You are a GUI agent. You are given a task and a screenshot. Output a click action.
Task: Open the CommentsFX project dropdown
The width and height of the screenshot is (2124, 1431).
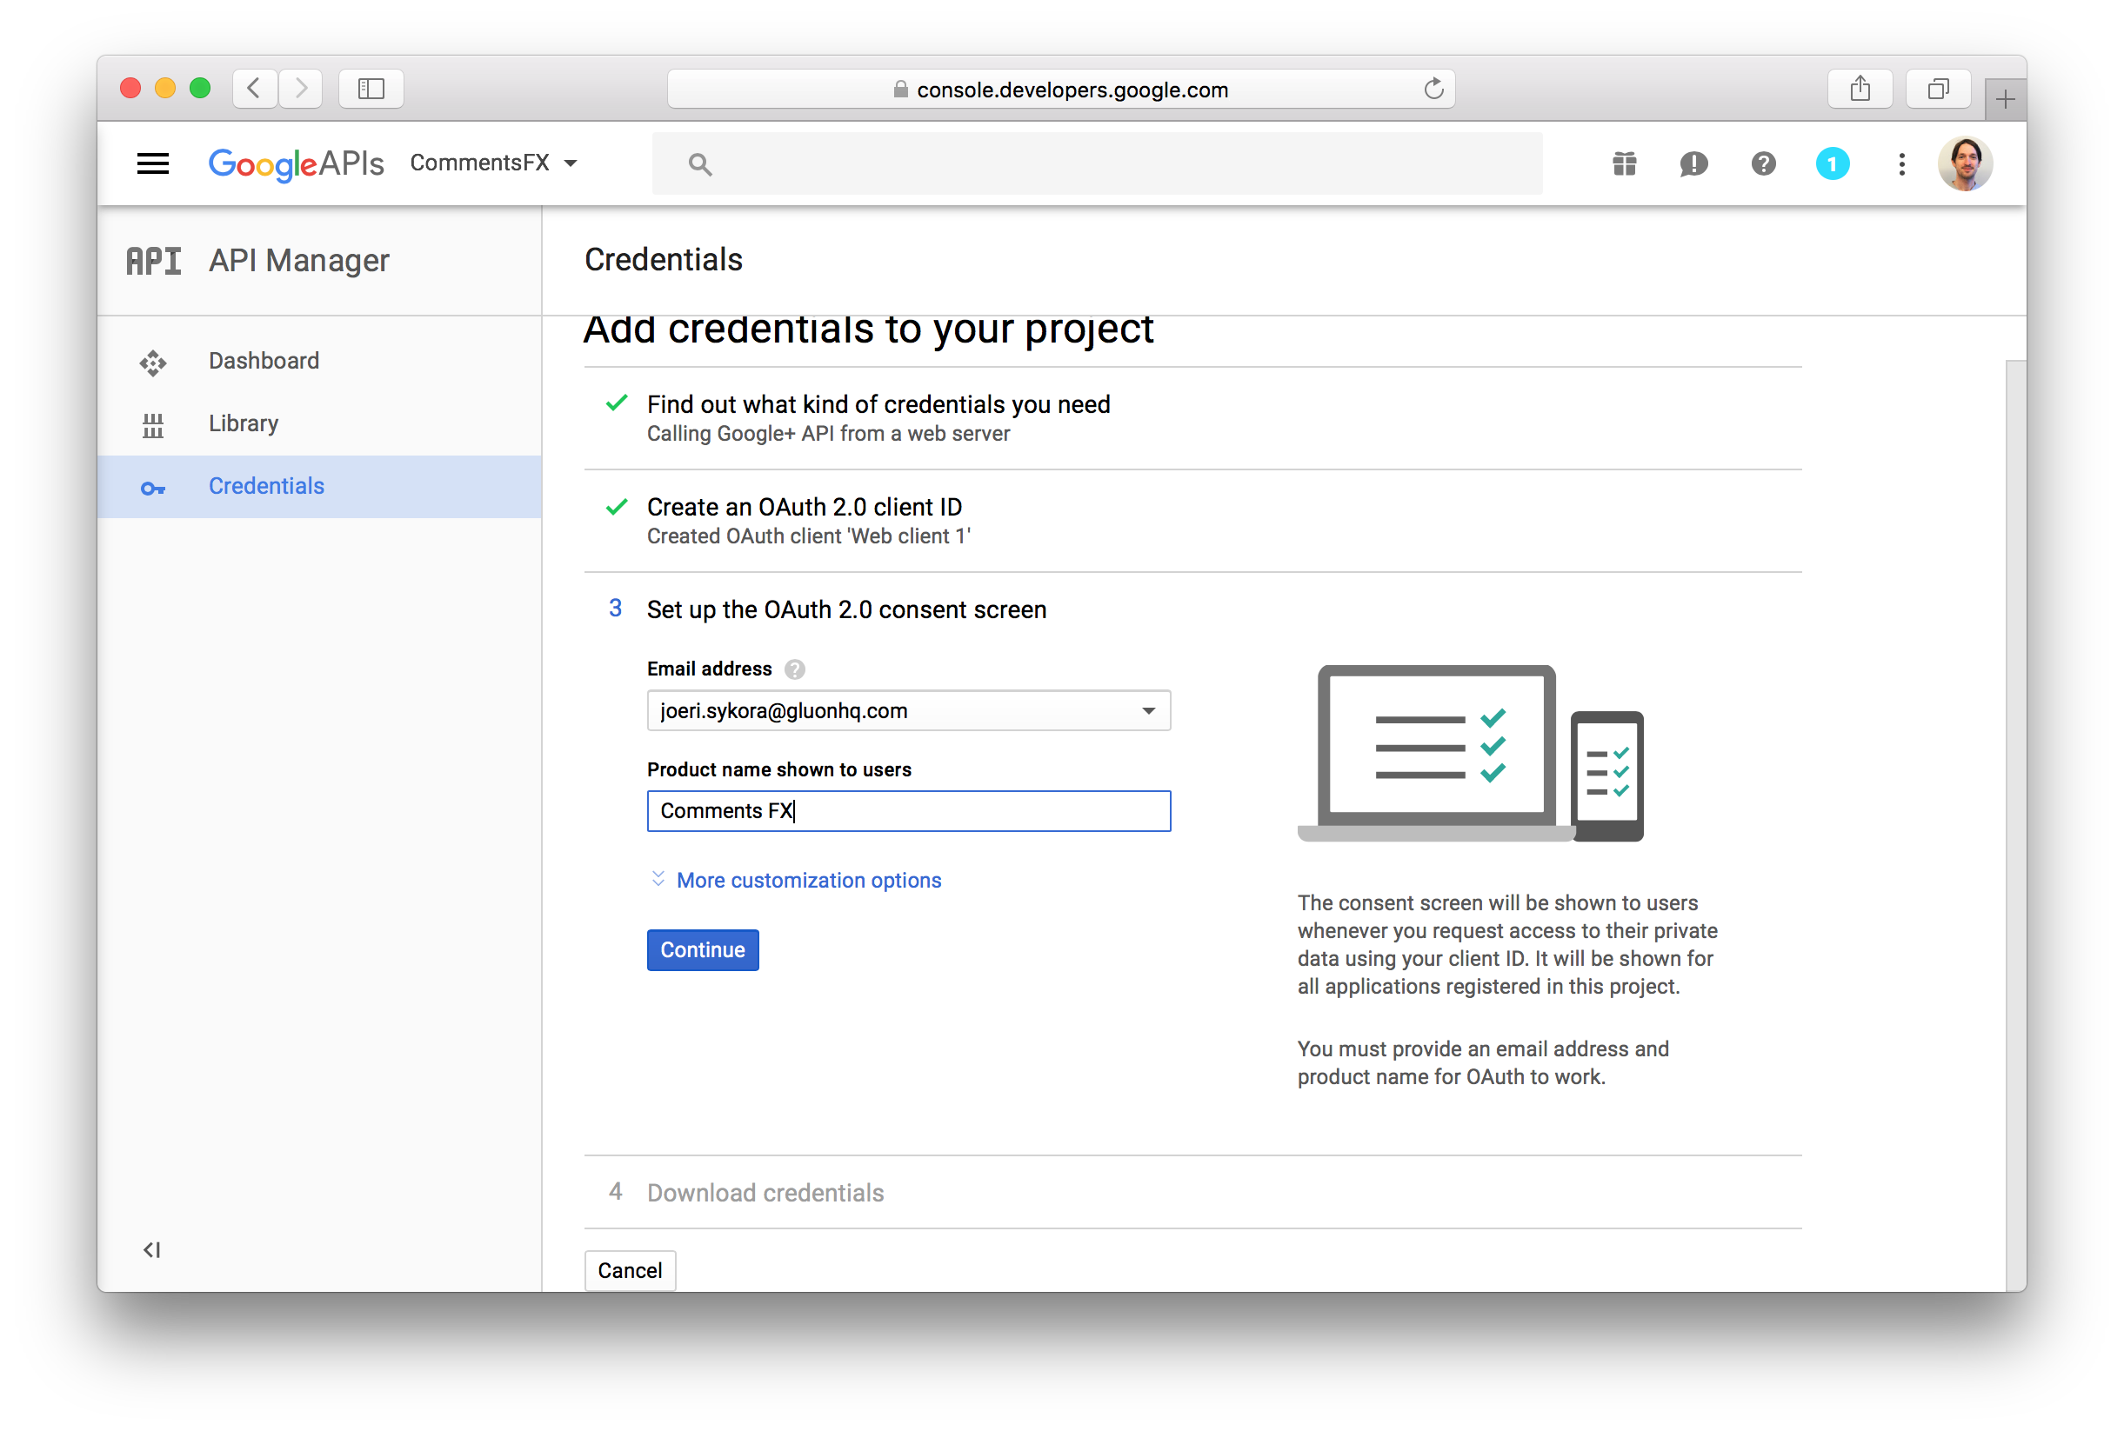(494, 163)
